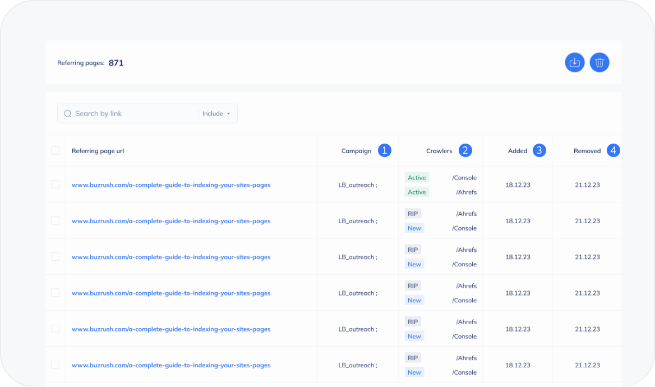This screenshot has width=655, height=387.
Task: Tick the checkbox of the row with Active crawlers
Action: [55, 185]
